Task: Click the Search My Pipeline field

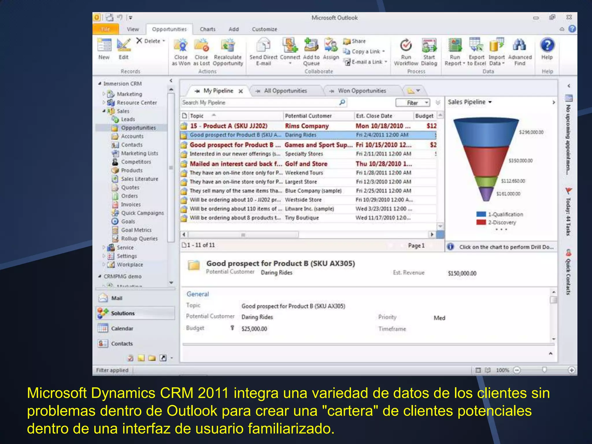Action: (x=259, y=103)
